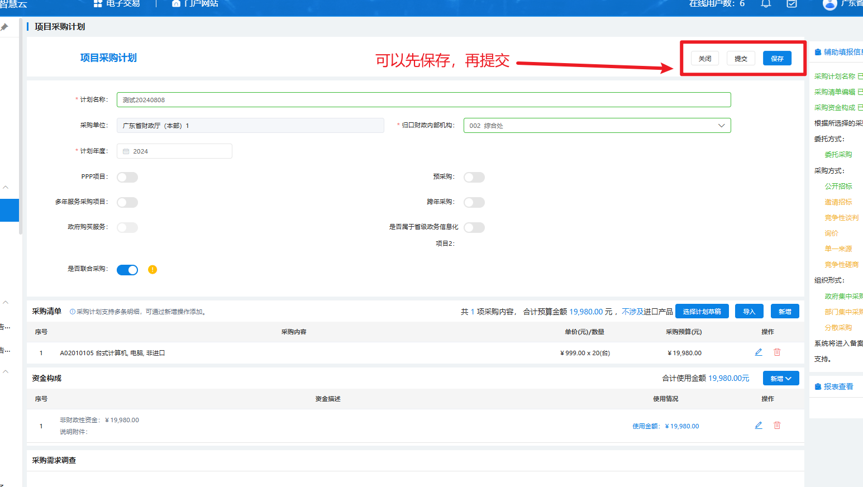Viewport: 863px width, 487px height.
Task: Click the 在线用户数 counter
Action: [x=717, y=3]
